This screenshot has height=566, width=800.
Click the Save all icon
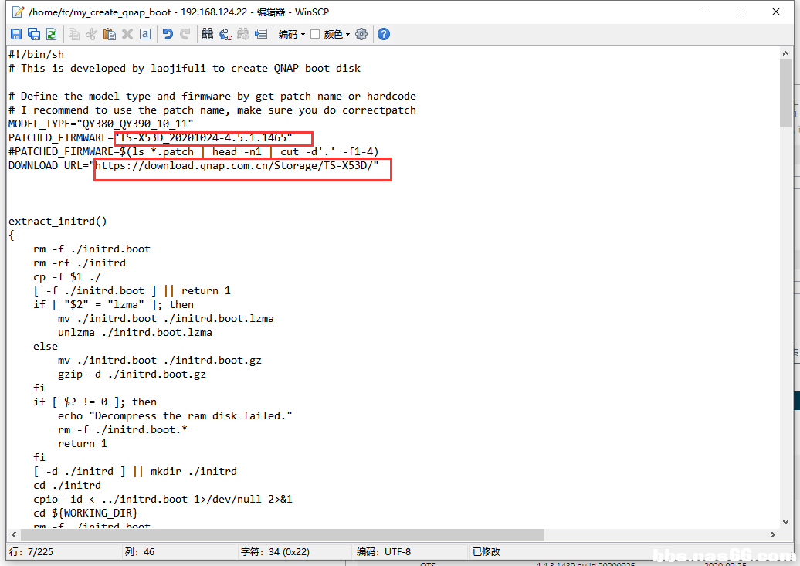pyautogui.click(x=34, y=34)
